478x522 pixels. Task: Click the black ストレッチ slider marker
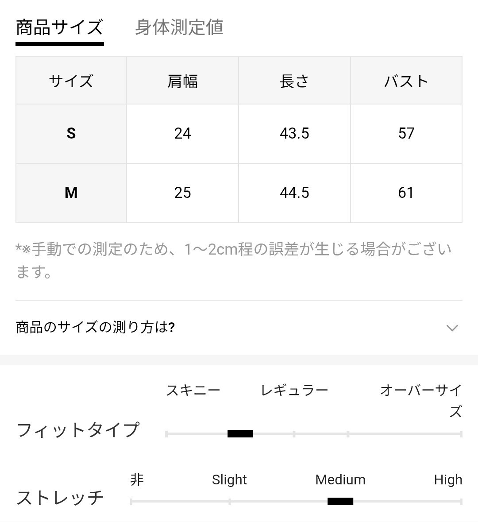(340, 502)
